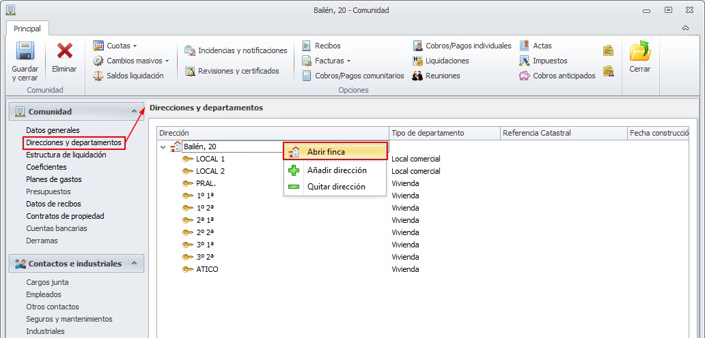
Task: Open Seguros y mantenimientos link
Action: pyautogui.click(x=69, y=319)
